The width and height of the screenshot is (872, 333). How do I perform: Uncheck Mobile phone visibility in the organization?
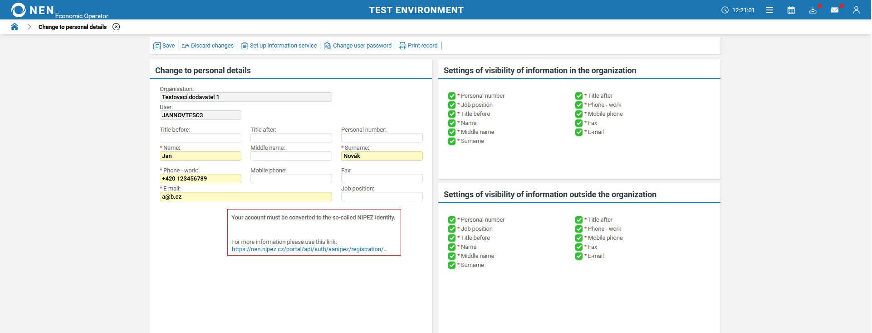click(x=579, y=114)
